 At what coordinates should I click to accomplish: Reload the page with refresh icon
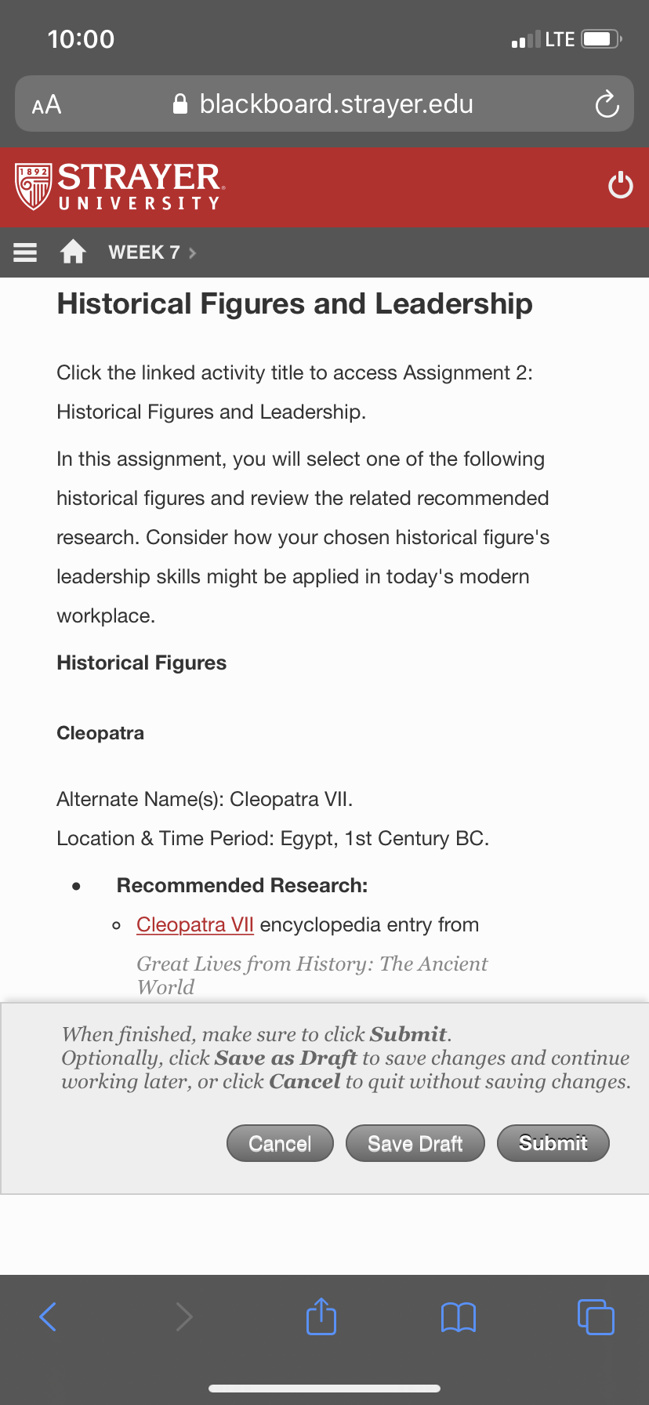click(607, 104)
